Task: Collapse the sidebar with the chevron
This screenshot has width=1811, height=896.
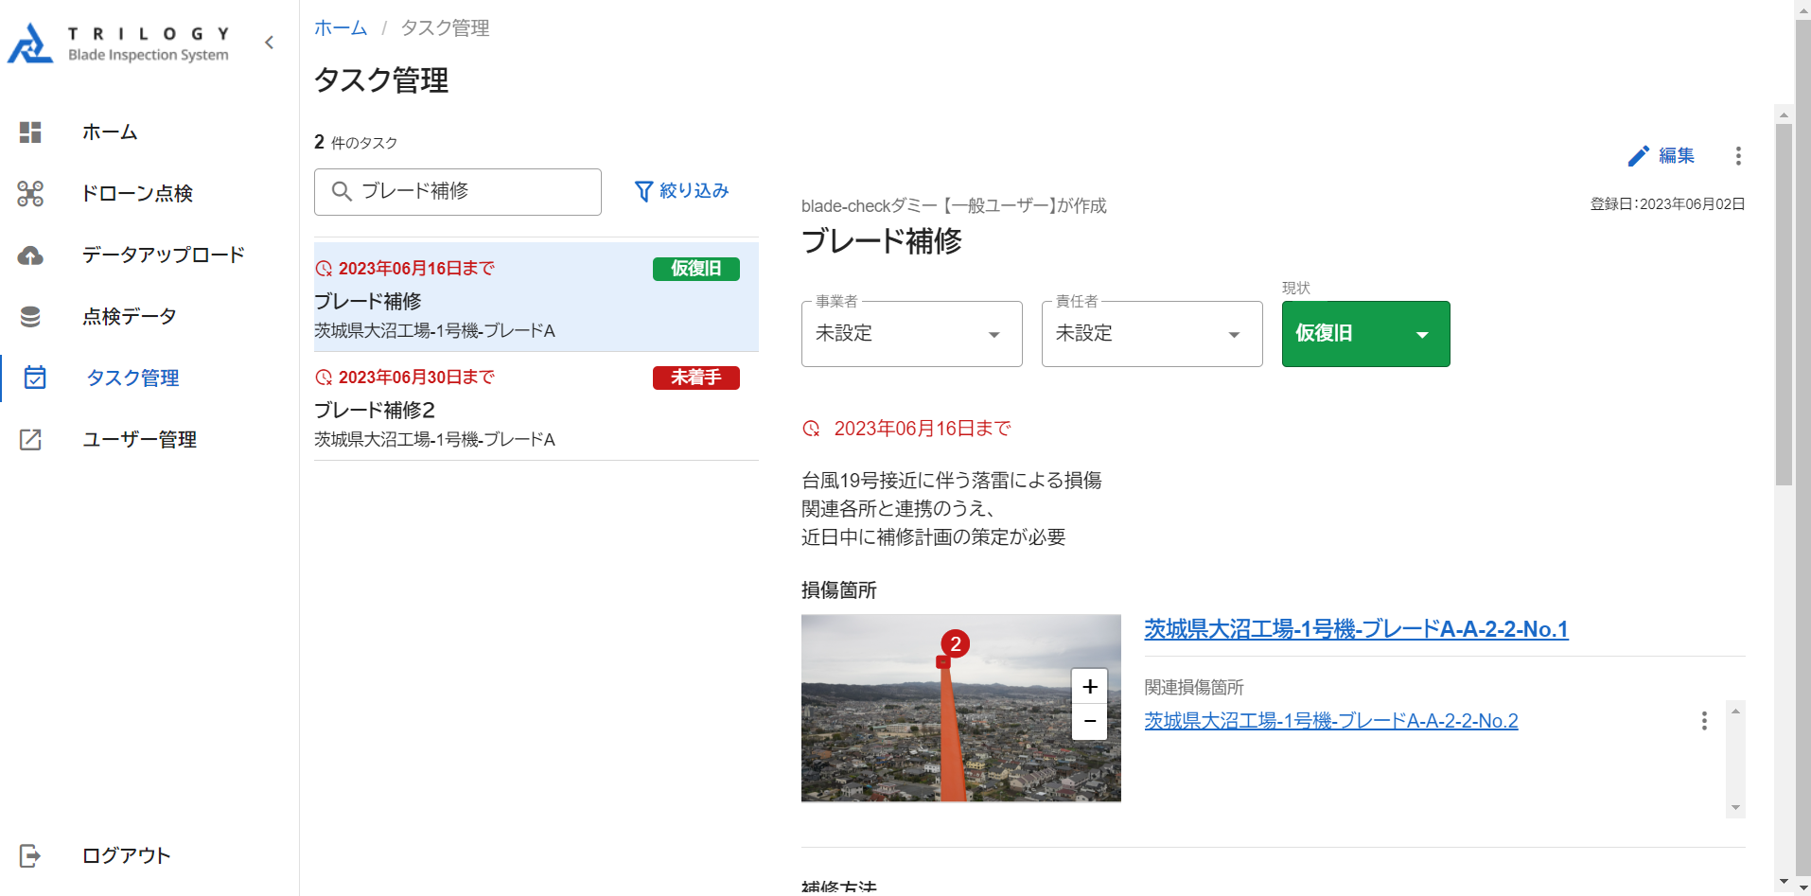Action: click(x=270, y=43)
